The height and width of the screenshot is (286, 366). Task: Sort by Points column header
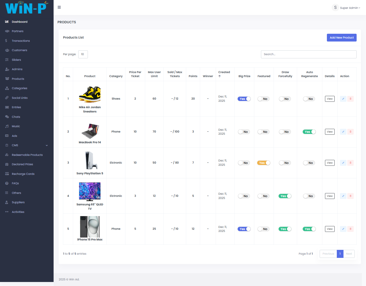pos(193,76)
